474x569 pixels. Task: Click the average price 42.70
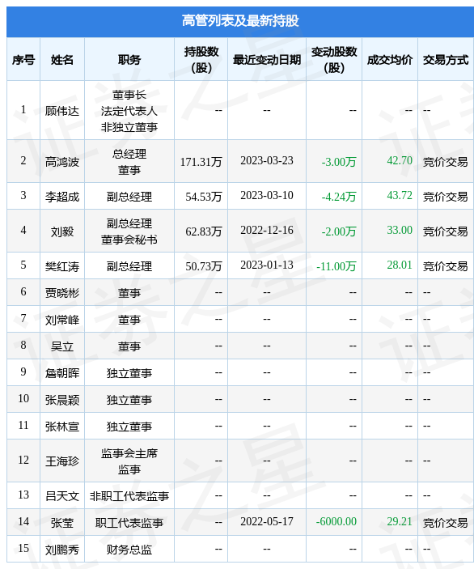(x=400, y=160)
